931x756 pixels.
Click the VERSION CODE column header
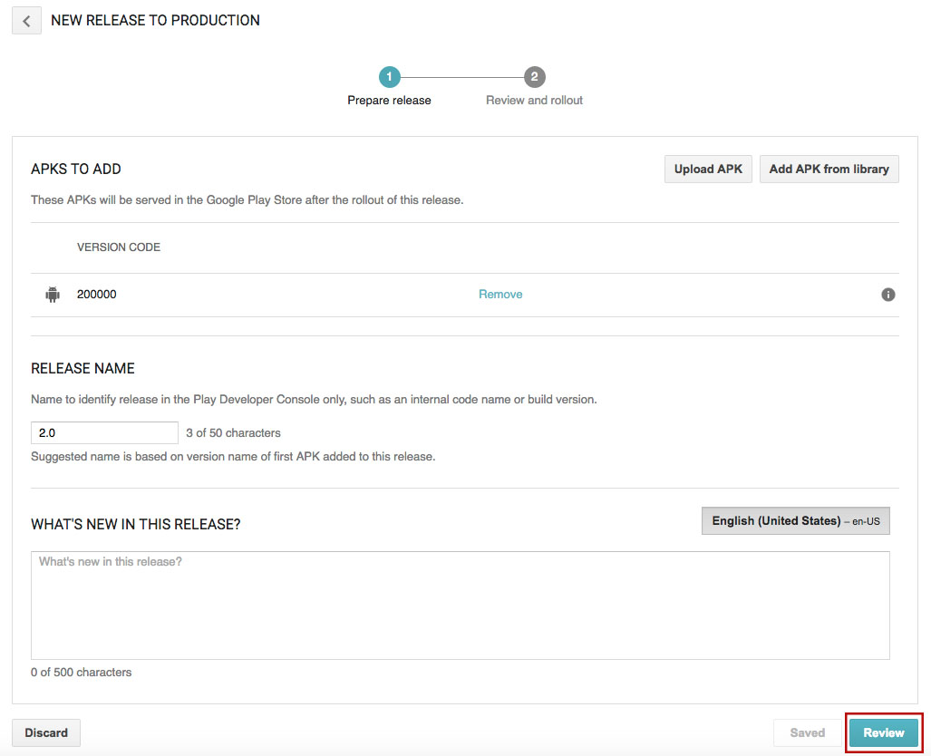pyautogui.click(x=119, y=247)
